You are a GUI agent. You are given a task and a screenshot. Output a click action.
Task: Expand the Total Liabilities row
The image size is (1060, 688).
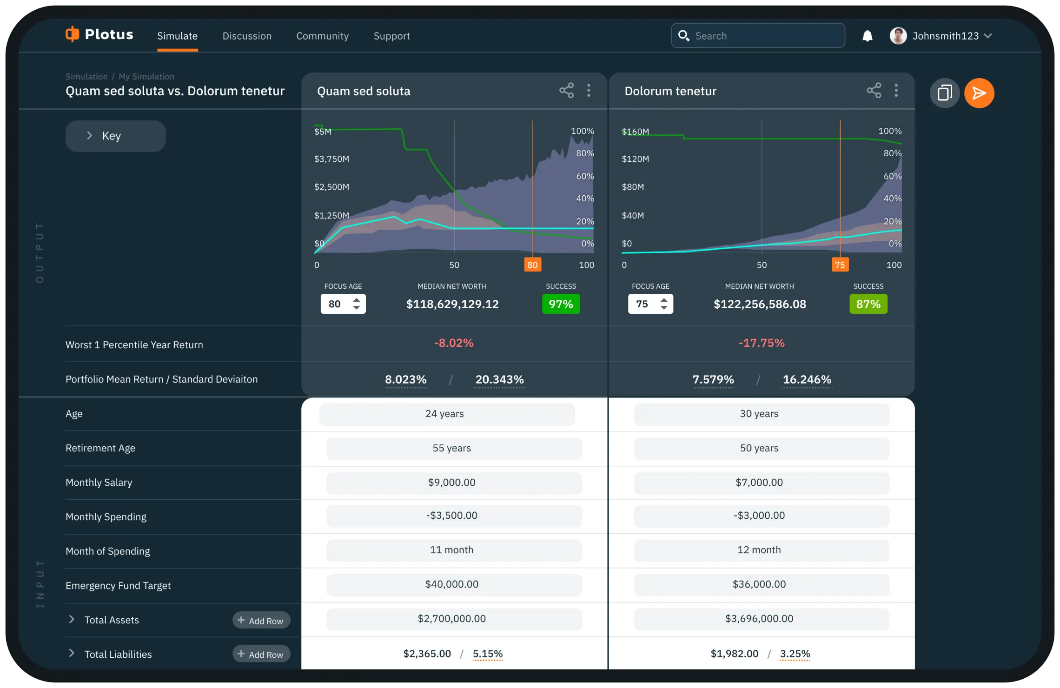(x=72, y=654)
